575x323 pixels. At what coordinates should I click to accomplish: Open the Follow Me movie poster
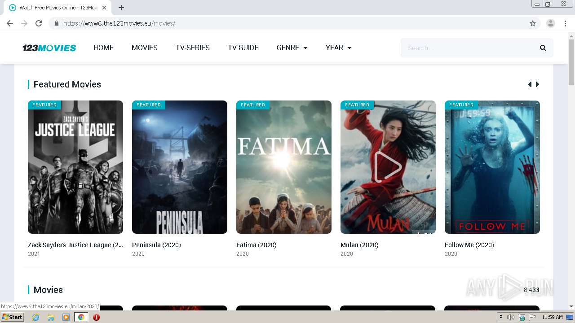(492, 167)
